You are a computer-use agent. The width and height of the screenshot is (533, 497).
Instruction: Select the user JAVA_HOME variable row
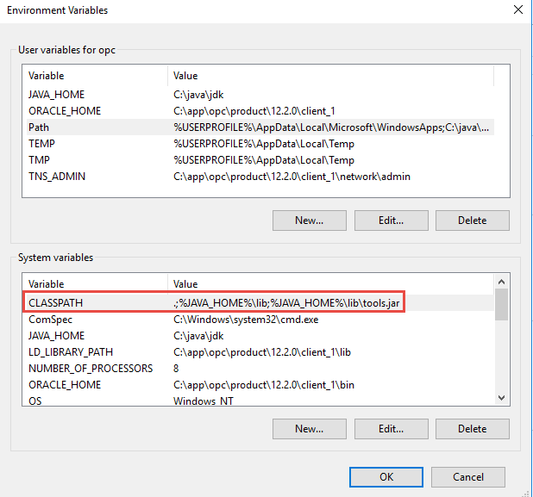[x=56, y=95]
